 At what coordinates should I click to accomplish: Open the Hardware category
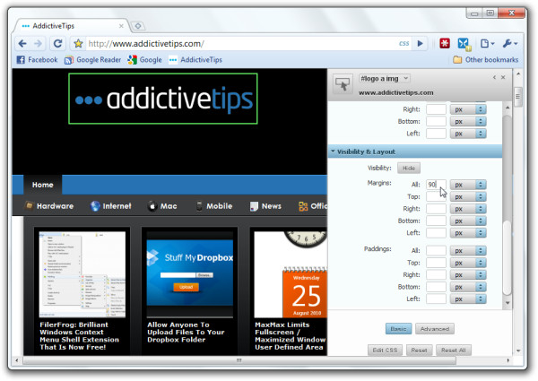coord(49,206)
